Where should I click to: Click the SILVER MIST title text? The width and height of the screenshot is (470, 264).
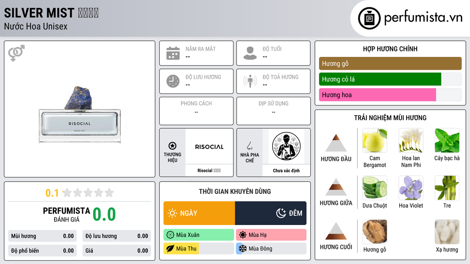click(x=39, y=13)
